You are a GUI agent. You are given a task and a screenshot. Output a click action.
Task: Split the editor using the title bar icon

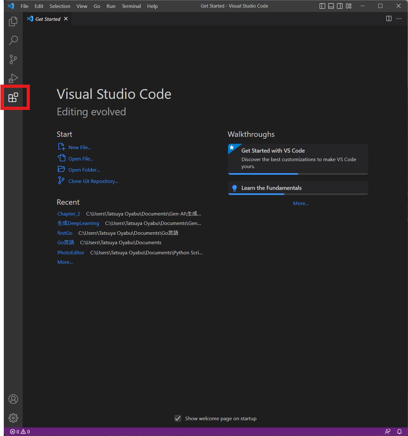(388, 19)
